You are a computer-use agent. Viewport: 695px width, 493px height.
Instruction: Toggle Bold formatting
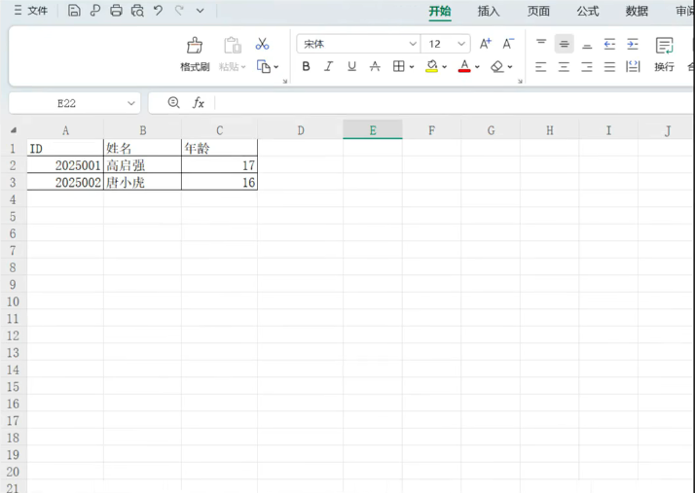click(x=306, y=67)
